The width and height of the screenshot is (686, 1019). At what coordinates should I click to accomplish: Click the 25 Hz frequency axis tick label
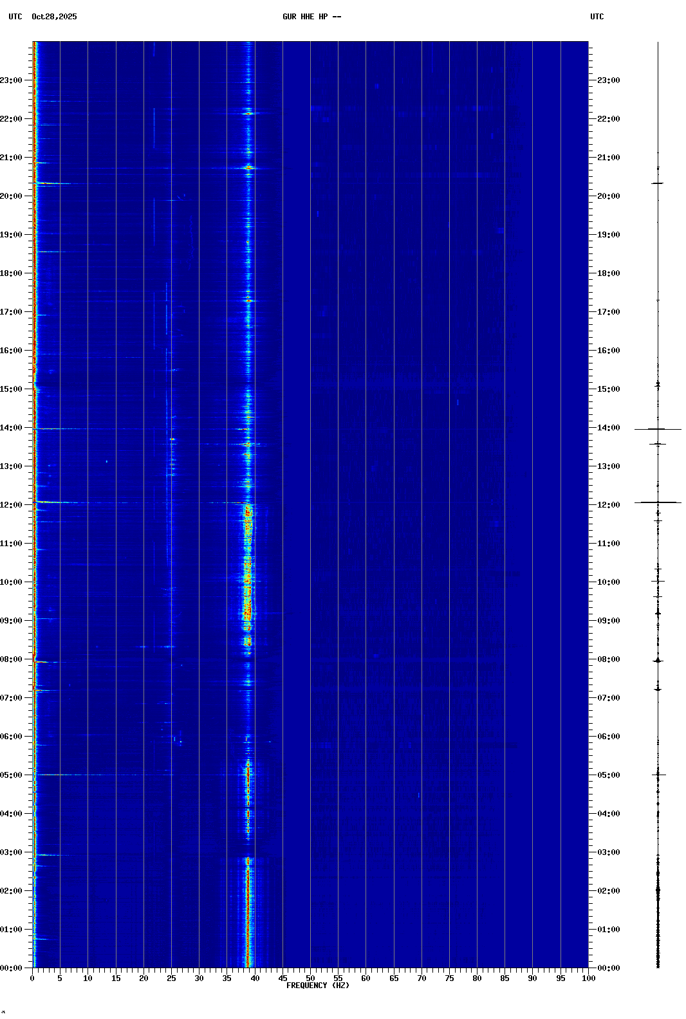click(171, 978)
